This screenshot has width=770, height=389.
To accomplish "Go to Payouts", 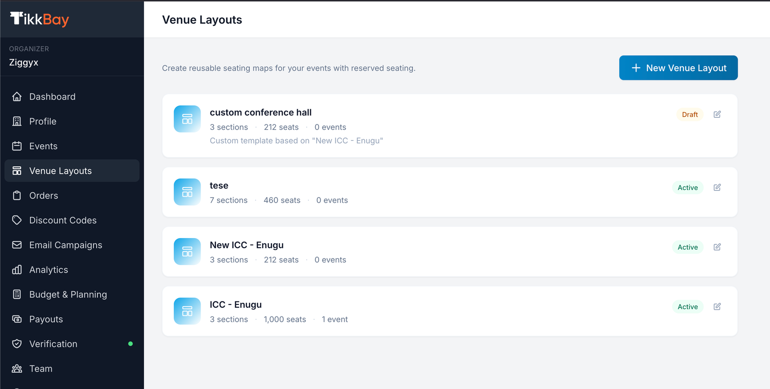I will pyautogui.click(x=46, y=320).
